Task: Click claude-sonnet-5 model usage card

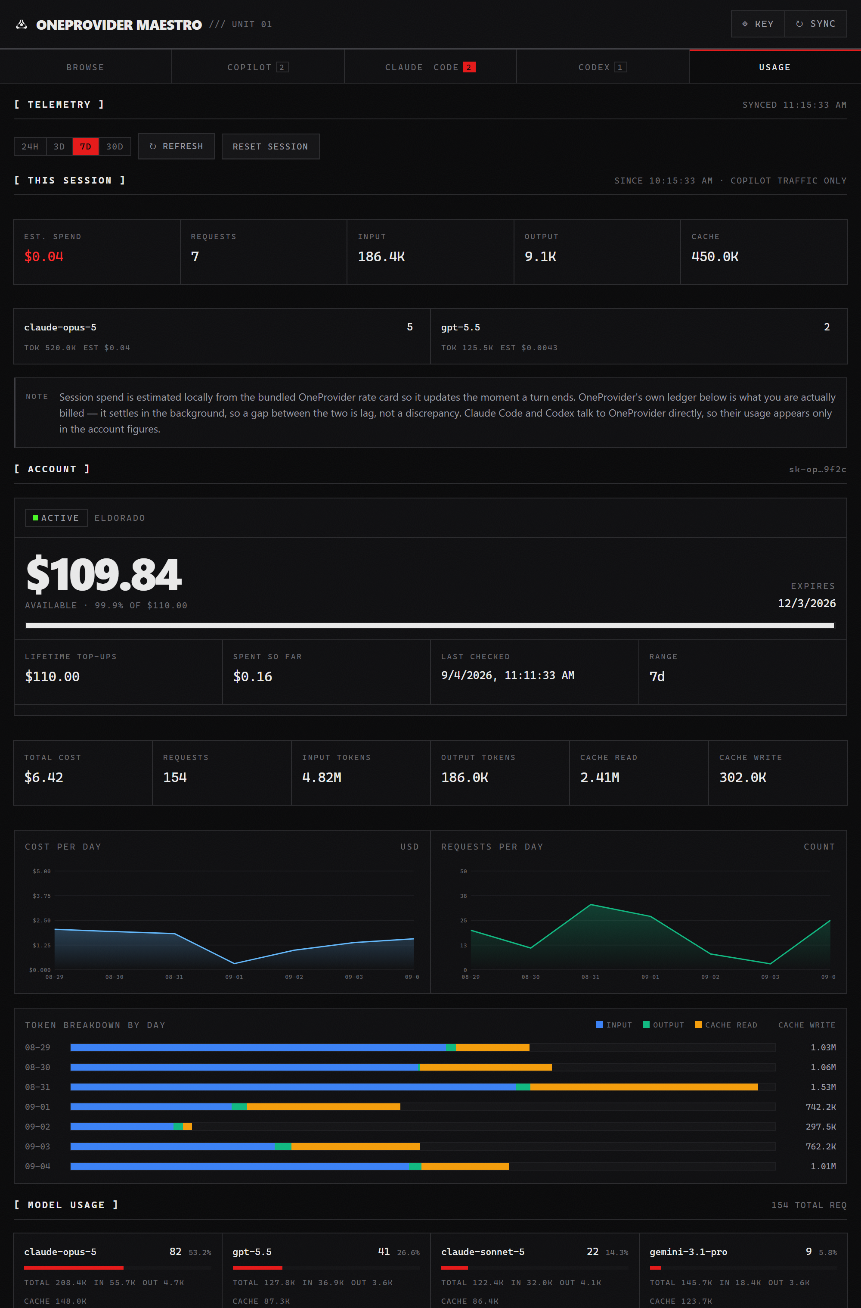Action: click(x=534, y=1271)
